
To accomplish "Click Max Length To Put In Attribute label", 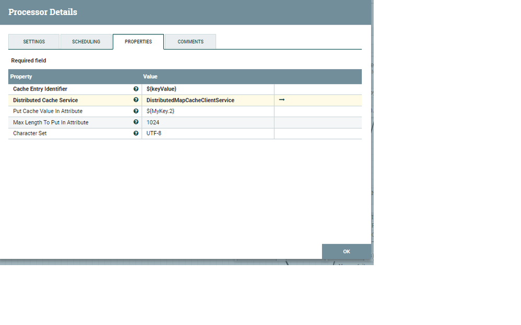I will click(x=51, y=122).
